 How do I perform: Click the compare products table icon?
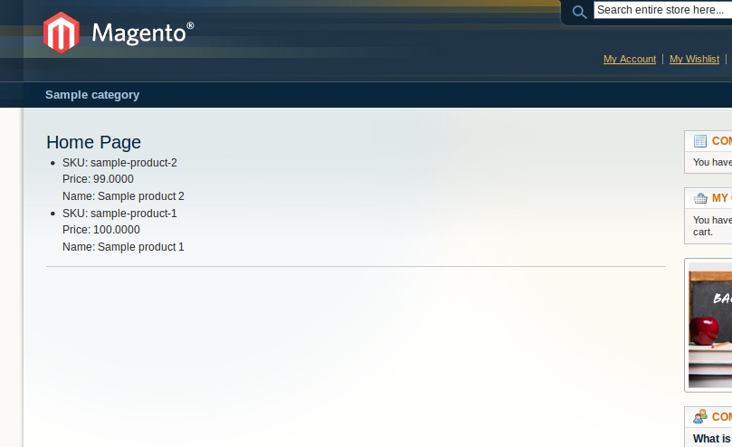tap(700, 141)
